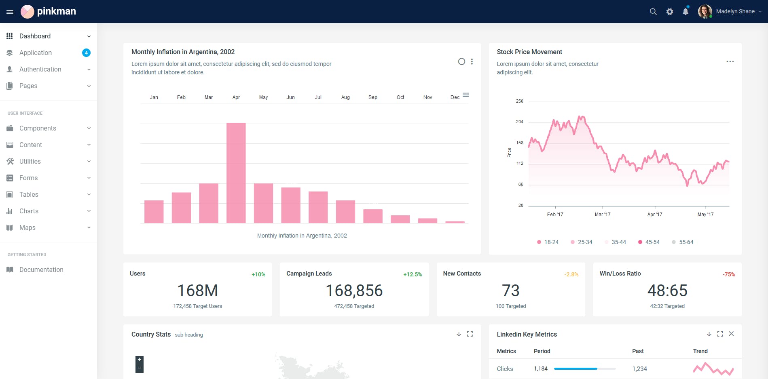Download the Country Stats data

[458, 334]
